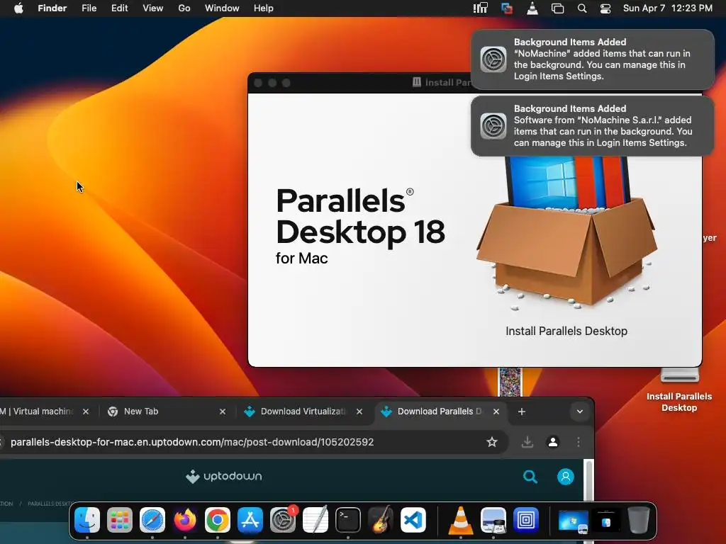The height and width of the screenshot is (544, 726).
Task: Click the uptodown logo
Action: point(223,476)
